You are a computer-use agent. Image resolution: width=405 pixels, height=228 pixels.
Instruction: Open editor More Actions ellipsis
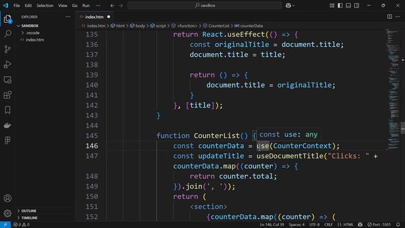[x=398, y=17]
